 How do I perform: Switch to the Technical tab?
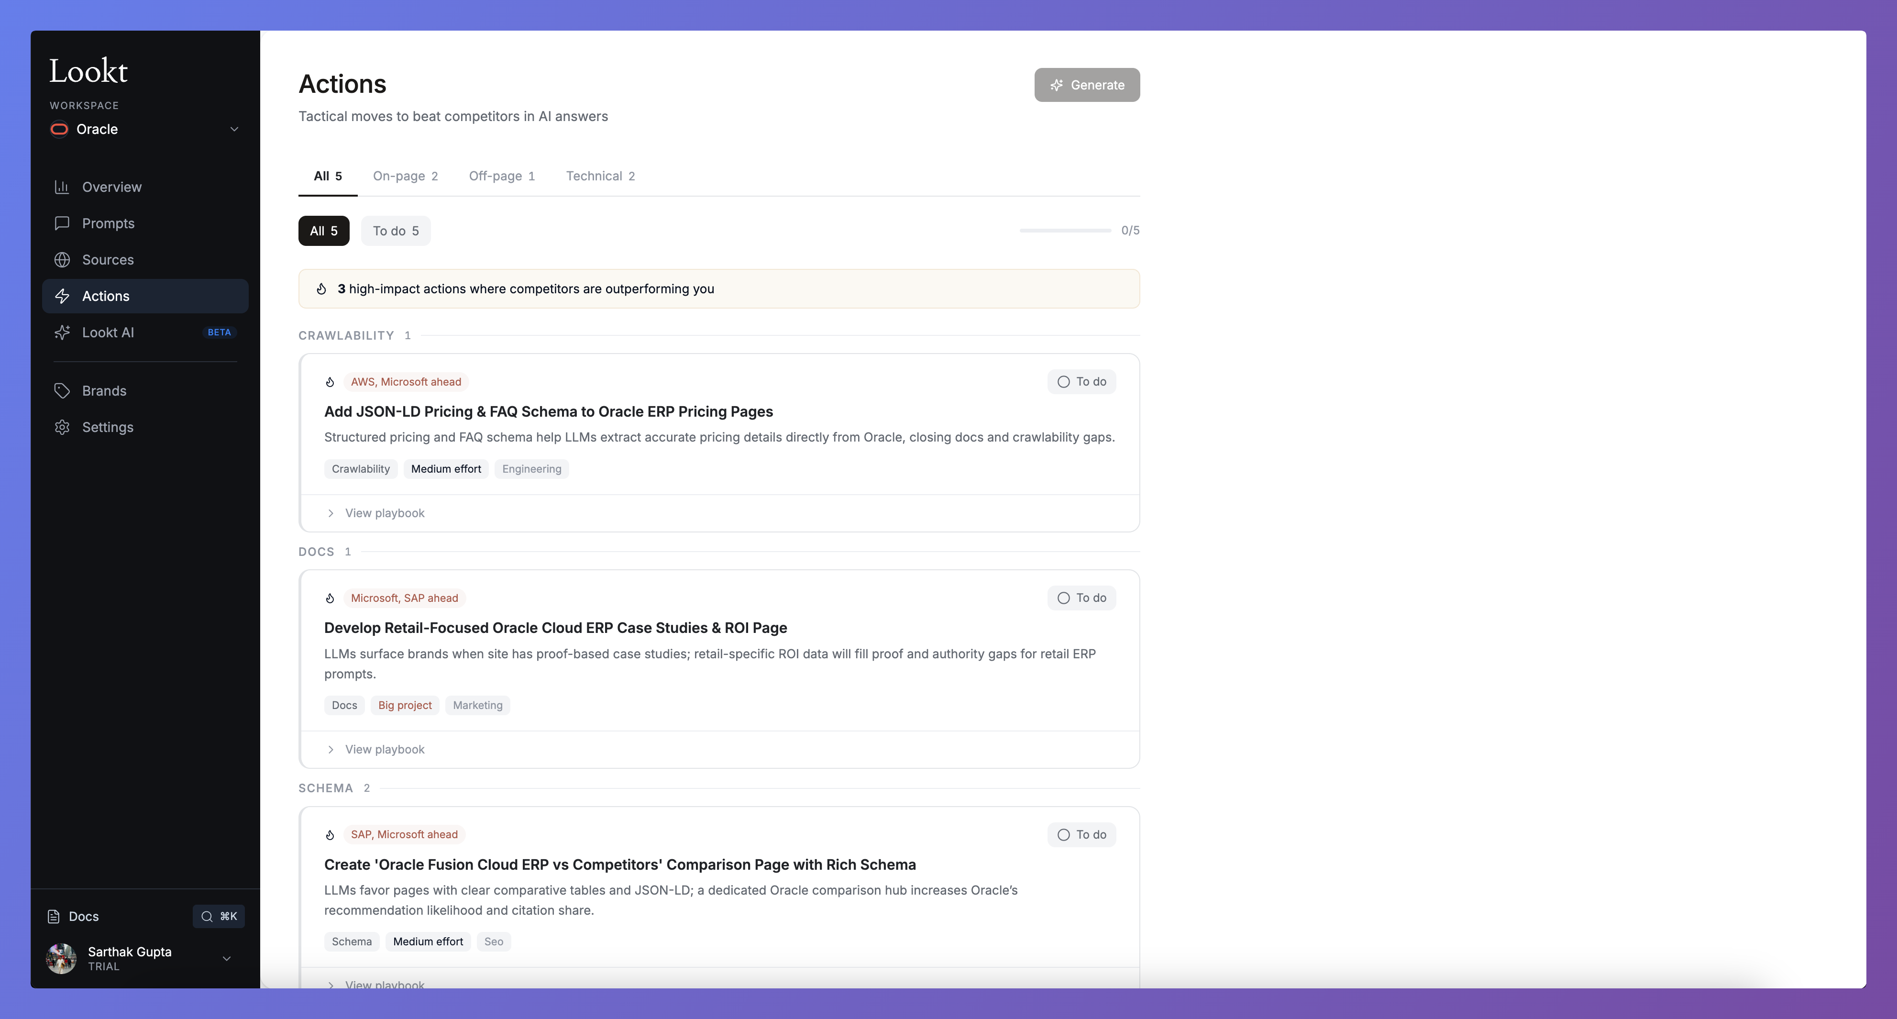point(599,176)
